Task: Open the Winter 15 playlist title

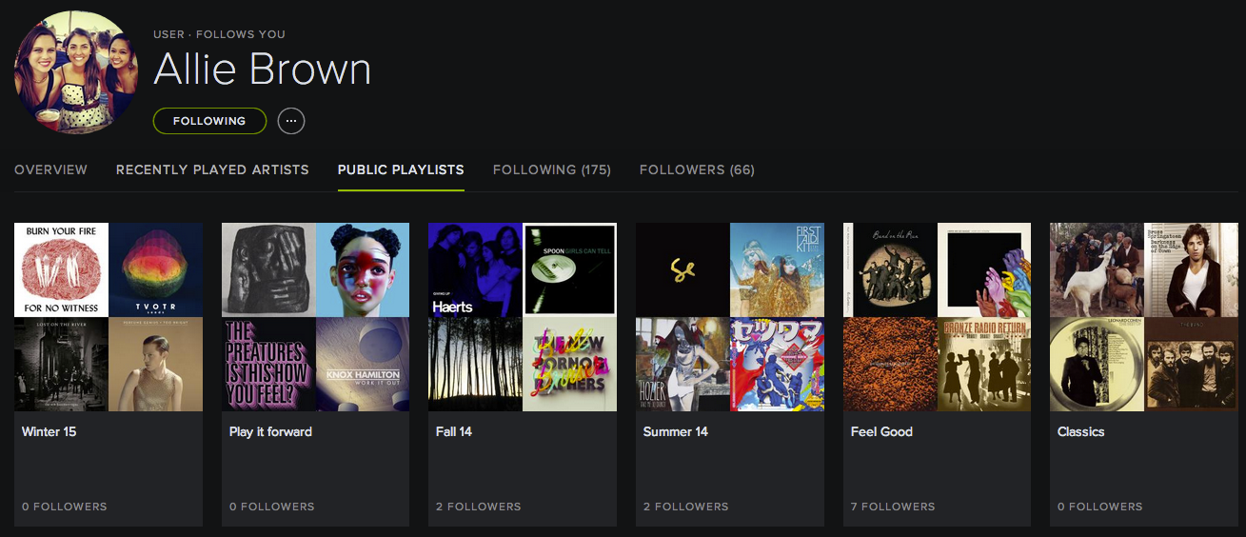Action: pos(49,431)
